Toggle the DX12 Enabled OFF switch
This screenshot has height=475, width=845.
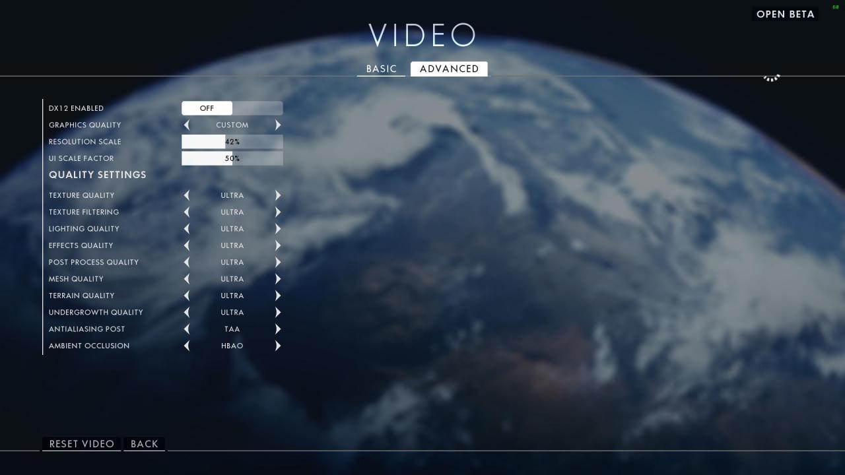(232, 108)
